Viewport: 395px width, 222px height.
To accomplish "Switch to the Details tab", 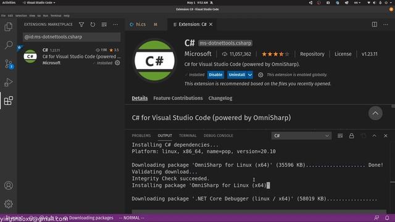I will [x=139, y=98].
